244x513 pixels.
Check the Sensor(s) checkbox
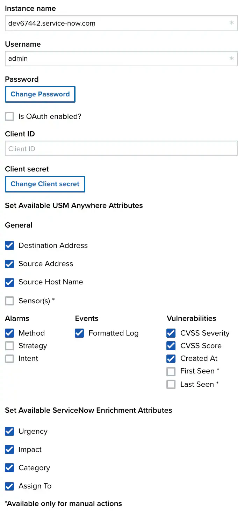9,301
